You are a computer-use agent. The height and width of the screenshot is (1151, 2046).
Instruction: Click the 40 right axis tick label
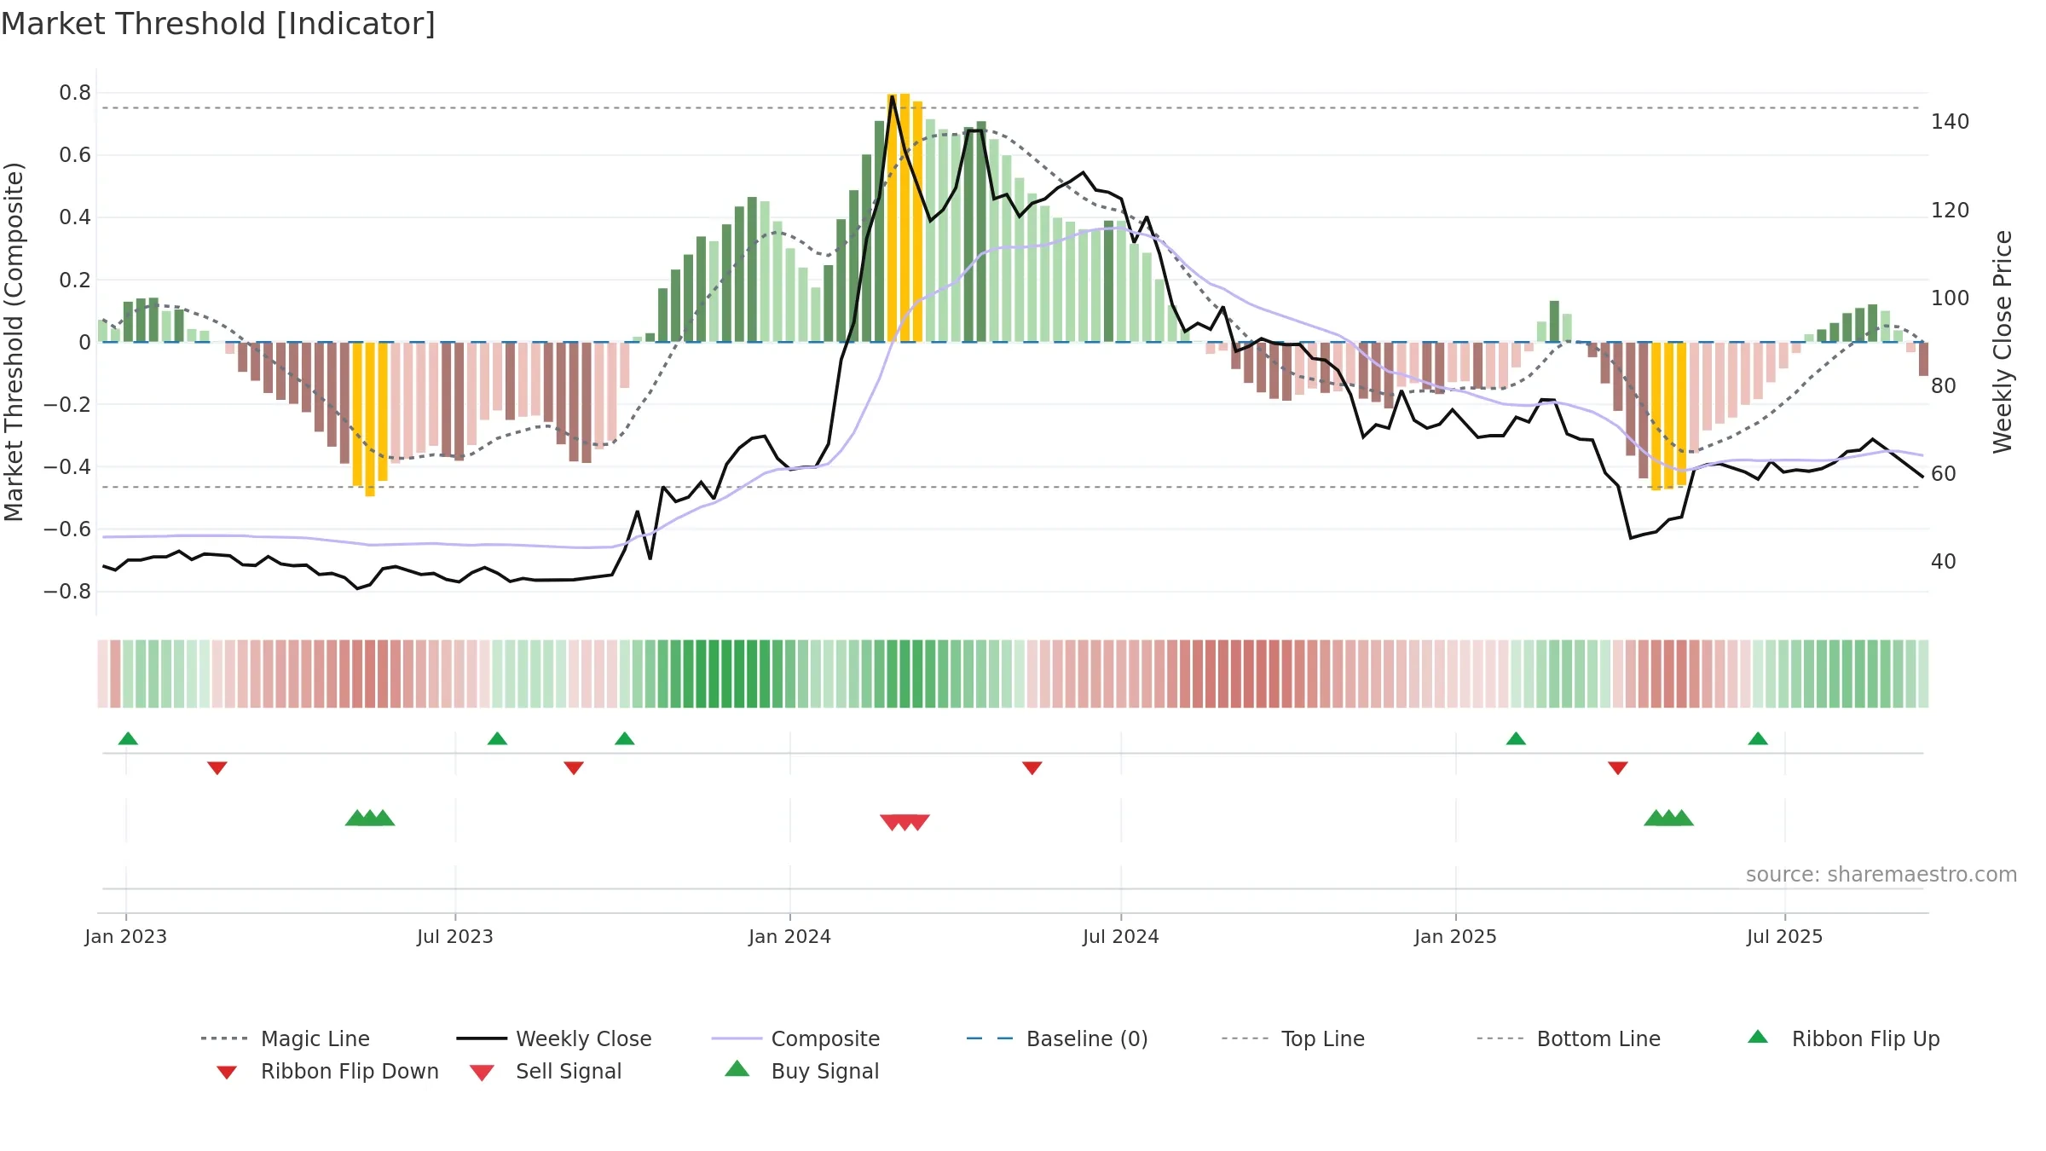(1944, 562)
